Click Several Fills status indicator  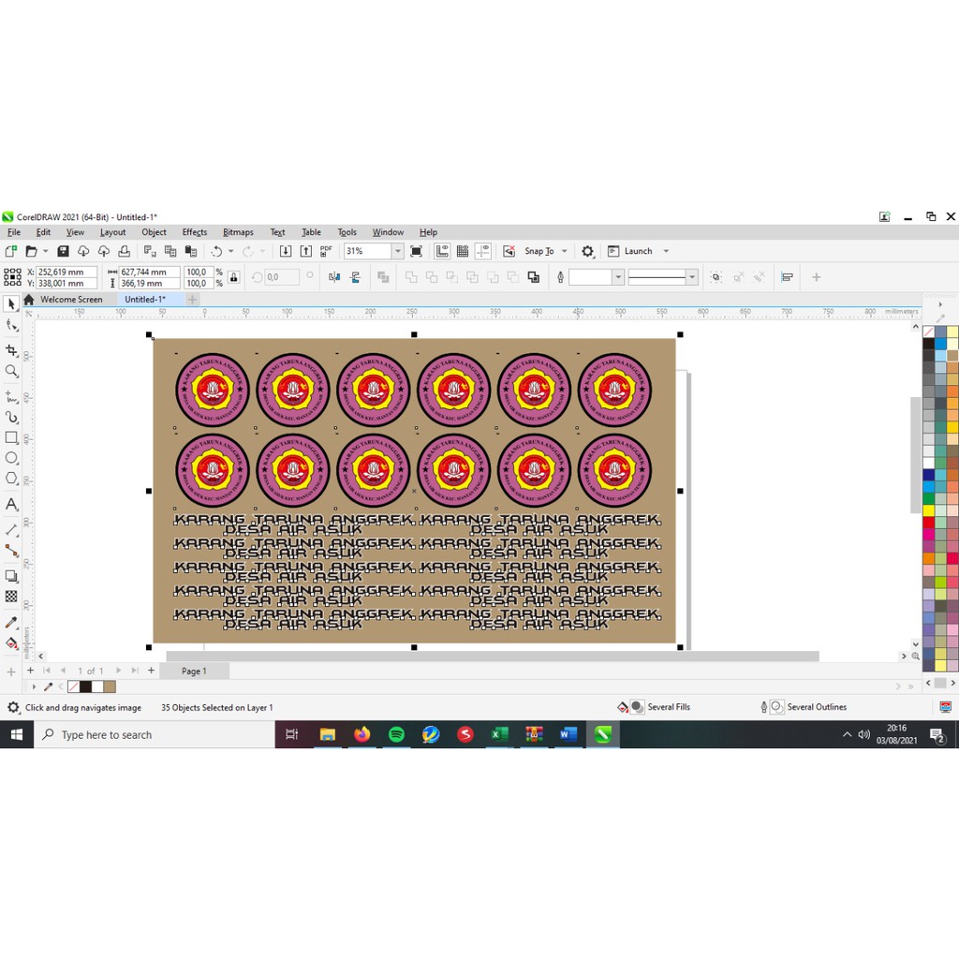pos(654,707)
